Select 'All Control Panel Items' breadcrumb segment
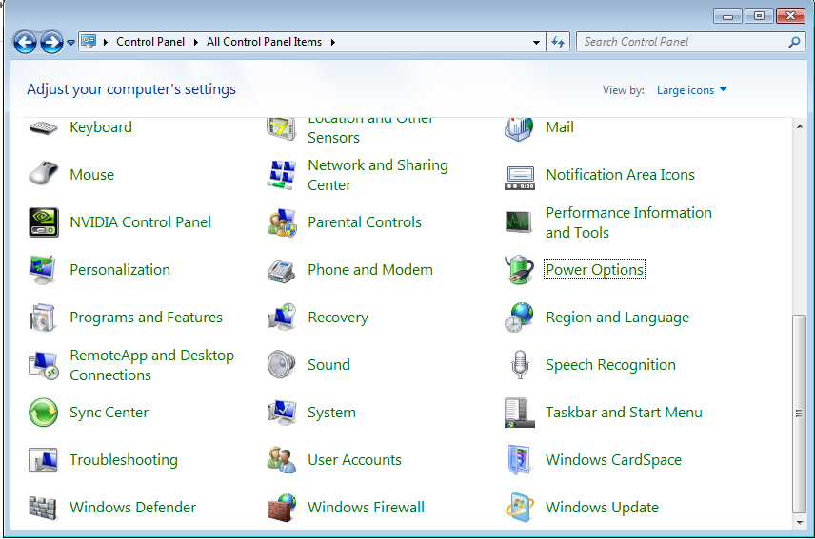 264,42
